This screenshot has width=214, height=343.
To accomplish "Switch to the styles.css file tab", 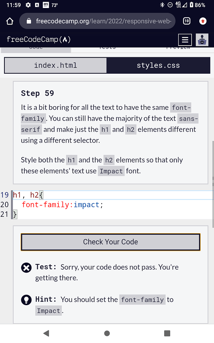I will pyautogui.click(x=158, y=65).
